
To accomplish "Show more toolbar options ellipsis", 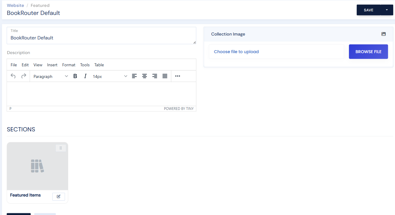I will tap(177, 76).
